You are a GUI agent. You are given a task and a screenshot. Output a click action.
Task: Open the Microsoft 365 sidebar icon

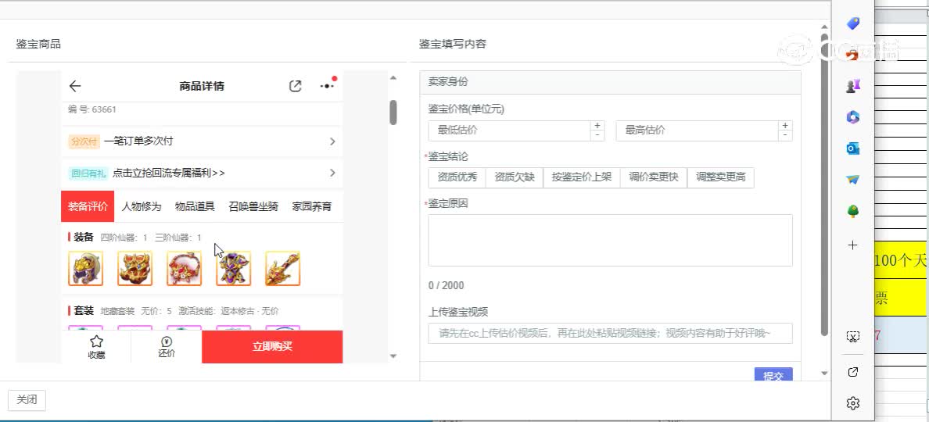tap(853, 117)
